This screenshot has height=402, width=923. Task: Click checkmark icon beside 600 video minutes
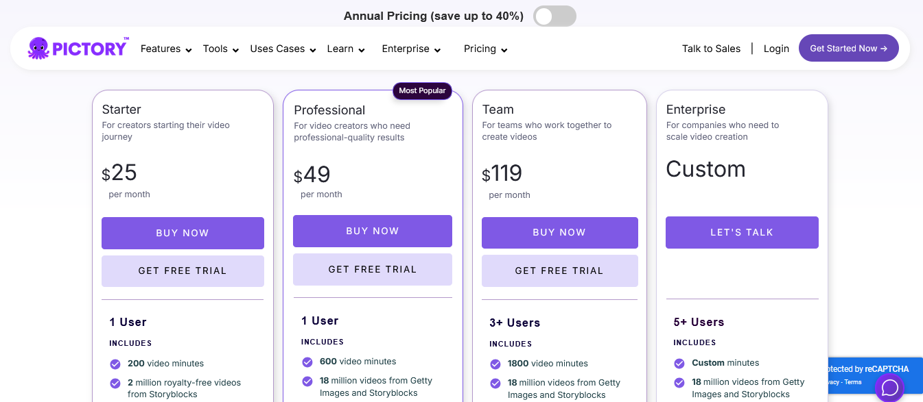307,362
